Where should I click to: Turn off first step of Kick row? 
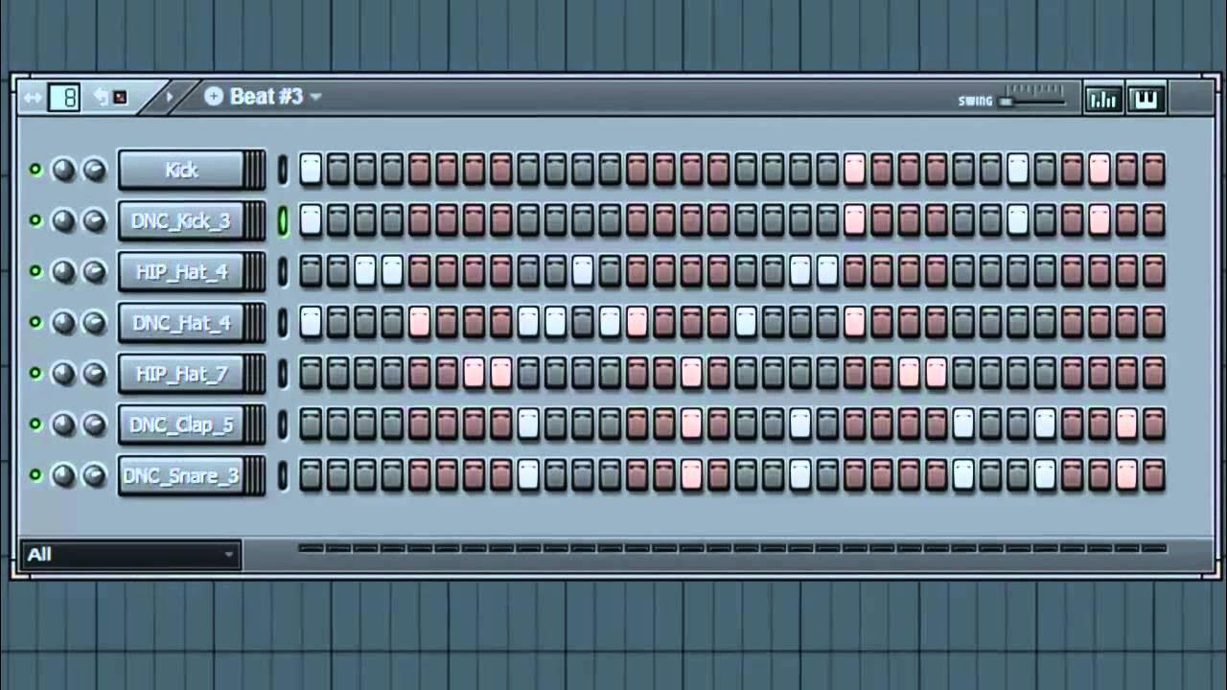(x=311, y=170)
